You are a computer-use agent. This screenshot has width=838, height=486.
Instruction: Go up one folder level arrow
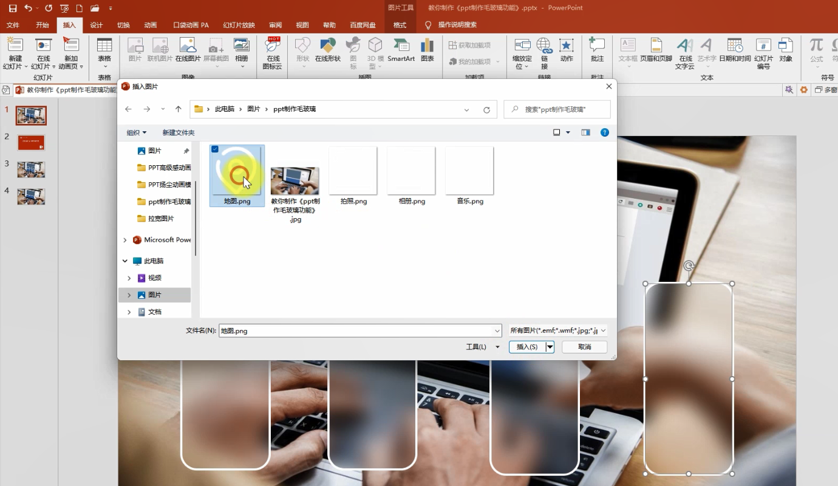coord(178,109)
